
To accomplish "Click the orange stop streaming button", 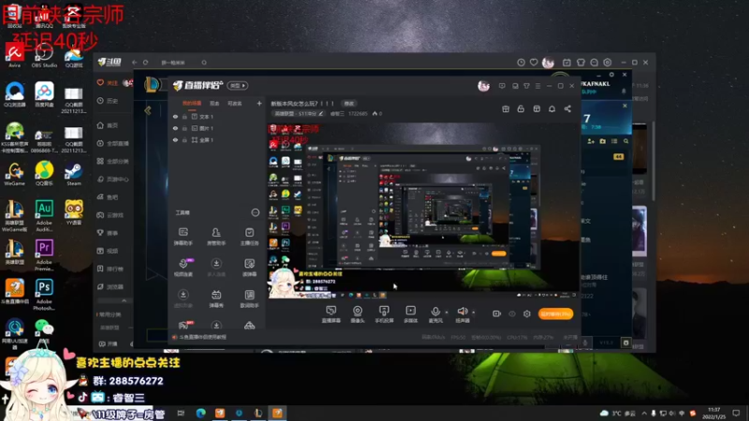I will coord(555,313).
